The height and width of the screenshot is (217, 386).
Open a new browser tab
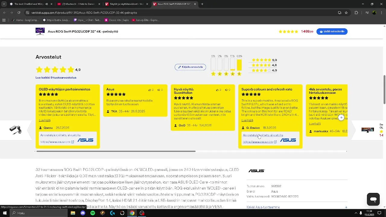202,4
